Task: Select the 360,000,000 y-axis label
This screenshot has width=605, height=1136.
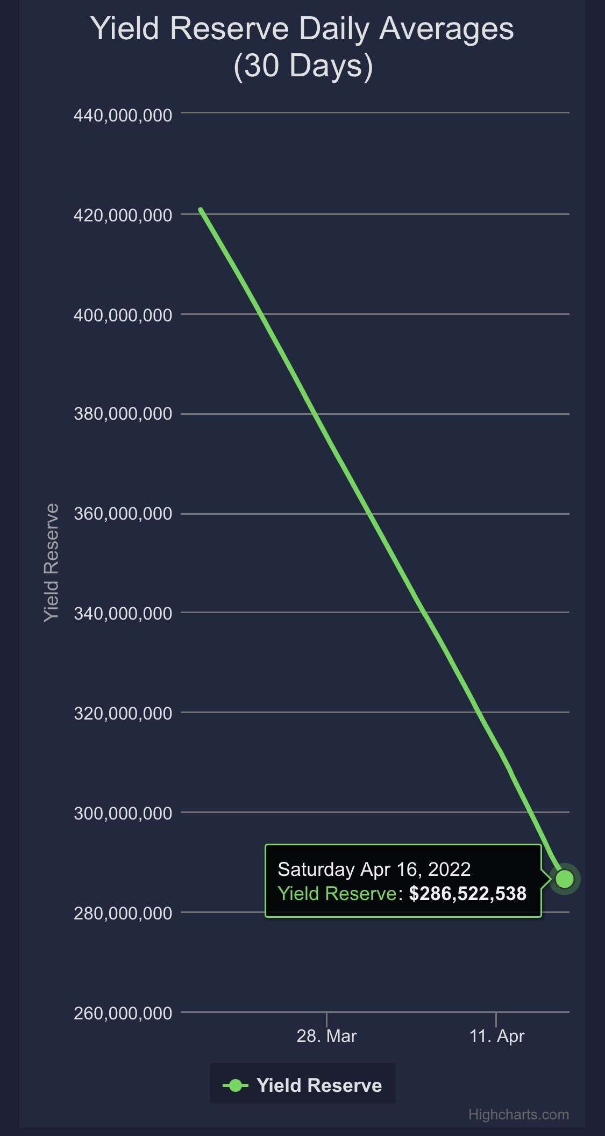Action: click(x=123, y=514)
